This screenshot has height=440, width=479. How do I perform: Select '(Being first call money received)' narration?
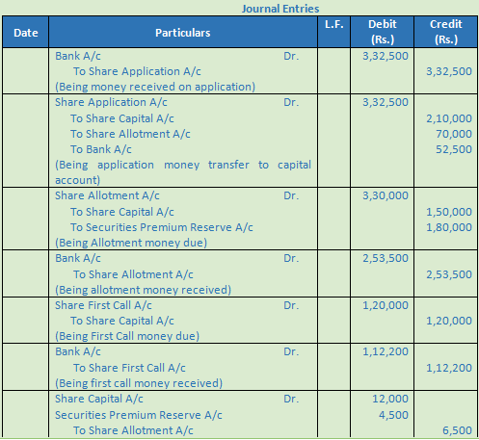pyautogui.click(x=139, y=383)
